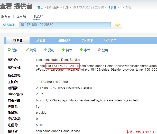This screenshot has height=134, width=157.
Task: Click the Dubbo版本 field label
Action: (16, 94)
